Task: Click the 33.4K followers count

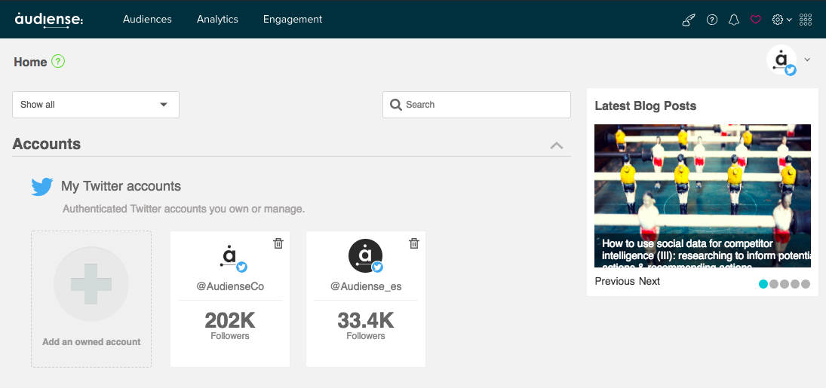Action: pyautogui.click(x=366, y=320)
